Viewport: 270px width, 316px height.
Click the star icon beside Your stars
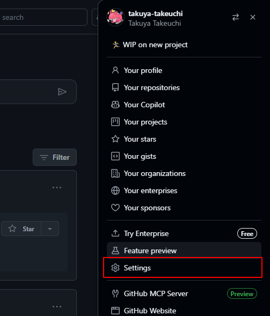point(115,139)
